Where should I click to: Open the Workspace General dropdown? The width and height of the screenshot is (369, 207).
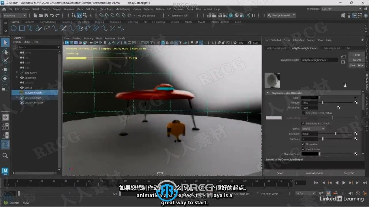(342, 9)
